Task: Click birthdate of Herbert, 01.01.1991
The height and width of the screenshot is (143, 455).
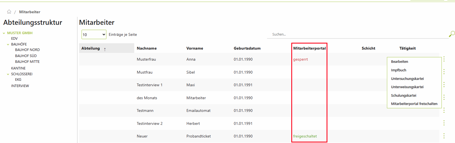Action: [243, 123]
